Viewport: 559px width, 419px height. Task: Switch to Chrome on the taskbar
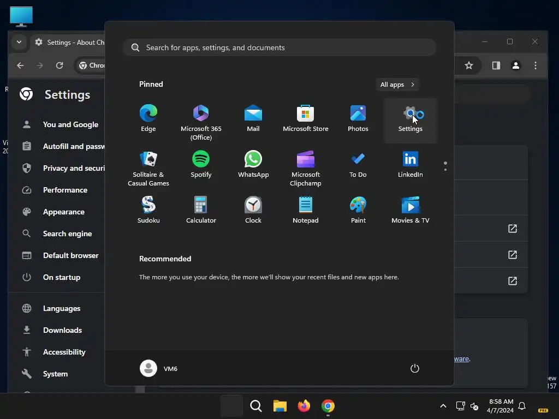pos(328,406)
